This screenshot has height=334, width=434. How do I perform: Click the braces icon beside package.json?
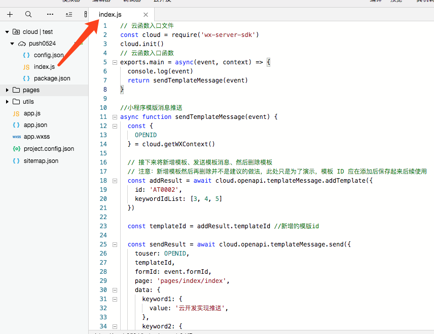click(x=26, y=78)
